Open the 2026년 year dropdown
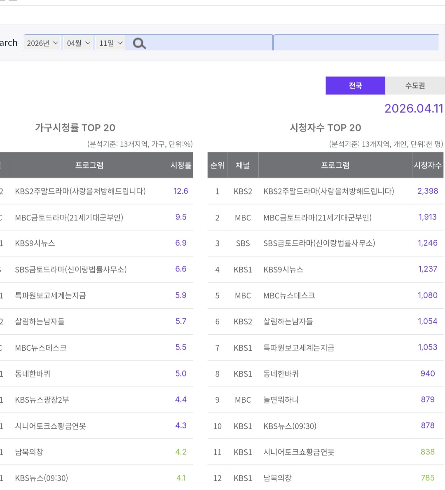This screenshot has width=445, height=490. pos(42,43)
